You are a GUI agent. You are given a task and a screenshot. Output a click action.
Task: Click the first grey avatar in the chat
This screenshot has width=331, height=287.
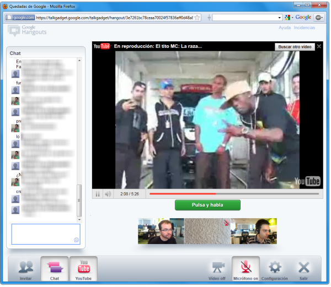(15, 74)
